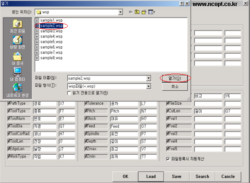This screenshot has height=183, width=250.
Task: Go to Desktop (바탕 화면) shortcut
Action: tap(17, 42)
